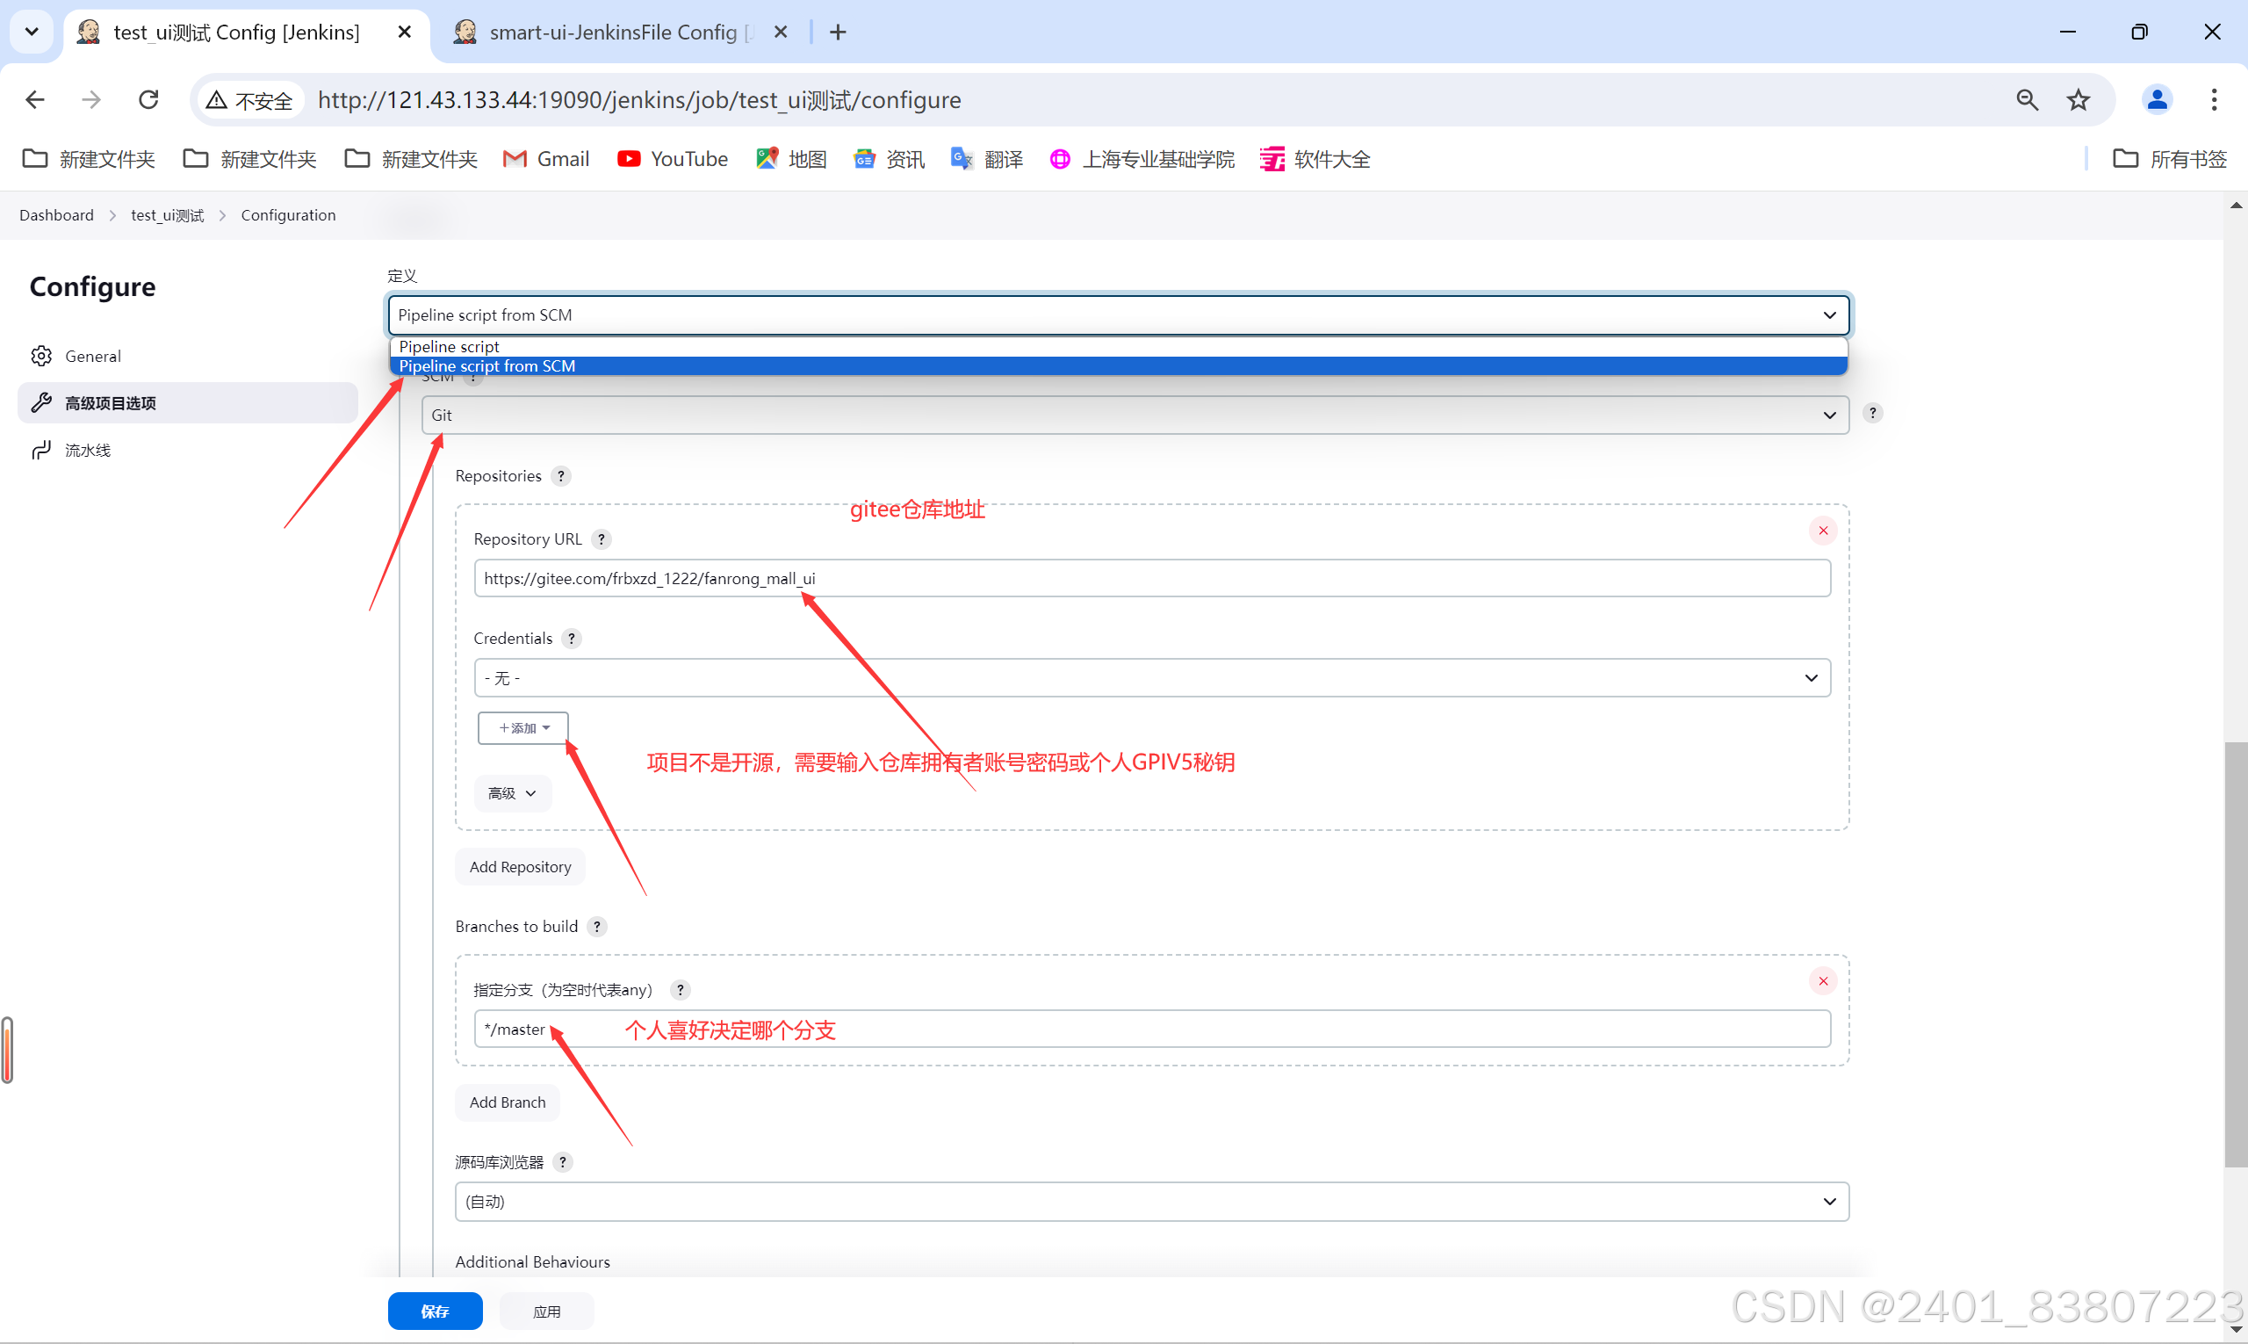Screen dimensions: 2248x1344
Task: Click the General gear icon in sidebar
Action: [41, 355]
